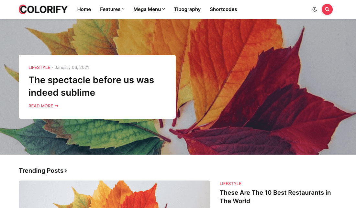Open the Lifestyle tag above restaurants article
Image resolution: width=356 pixels, height=208 pixels.
click(230, 183)
